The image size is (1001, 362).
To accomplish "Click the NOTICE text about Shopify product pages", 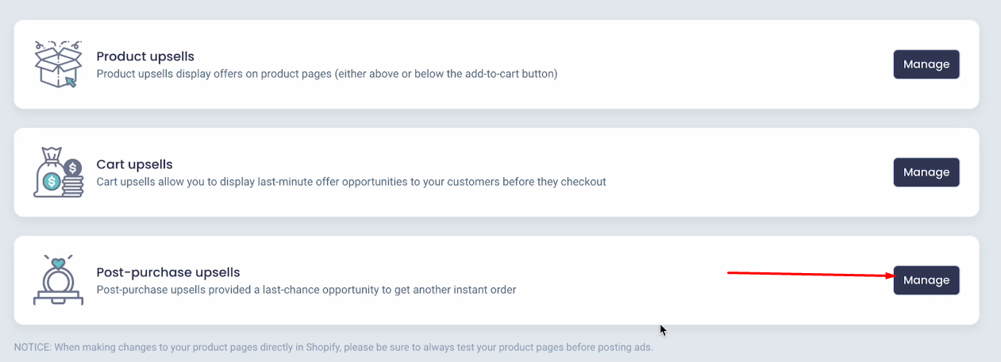I will (x=333, y=348).
